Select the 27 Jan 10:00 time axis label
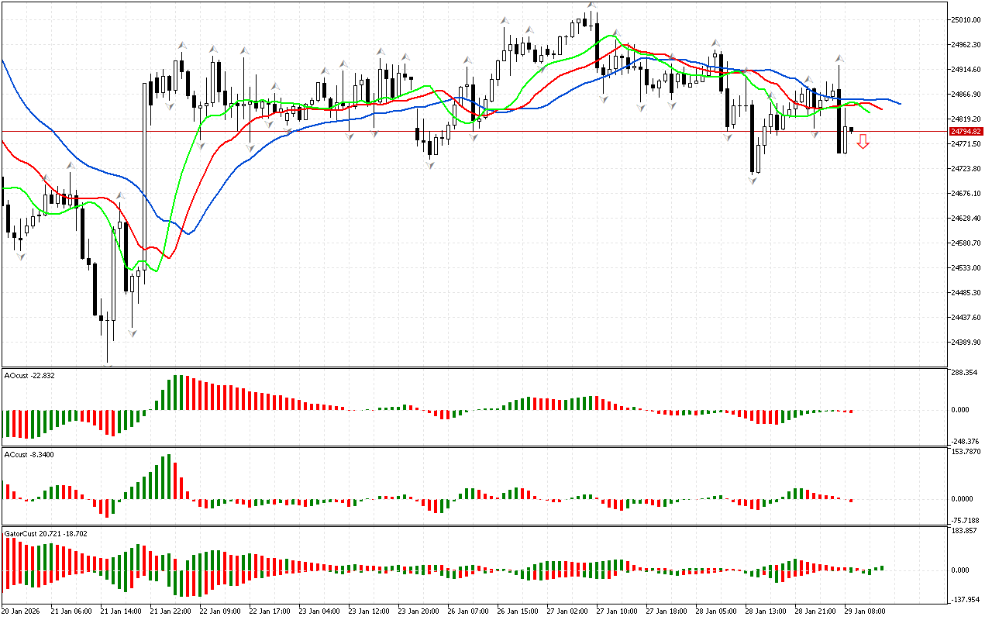The image size is (992, 620). pos(617,611)
